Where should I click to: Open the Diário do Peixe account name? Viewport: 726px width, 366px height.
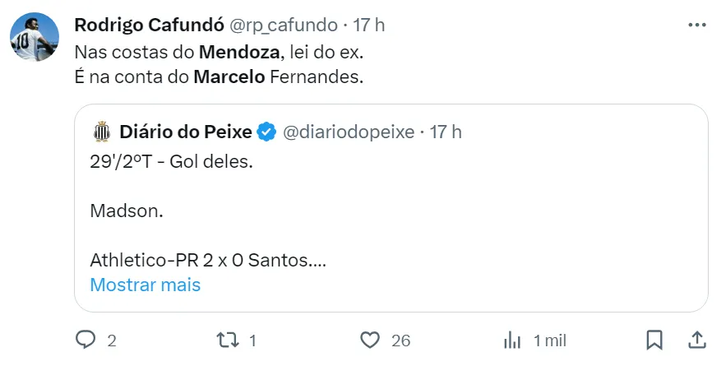point(186,131)
